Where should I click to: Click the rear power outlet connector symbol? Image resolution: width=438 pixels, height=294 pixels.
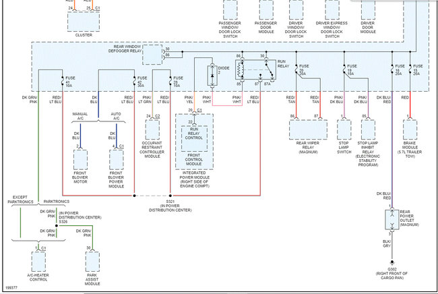coord(392,220)
